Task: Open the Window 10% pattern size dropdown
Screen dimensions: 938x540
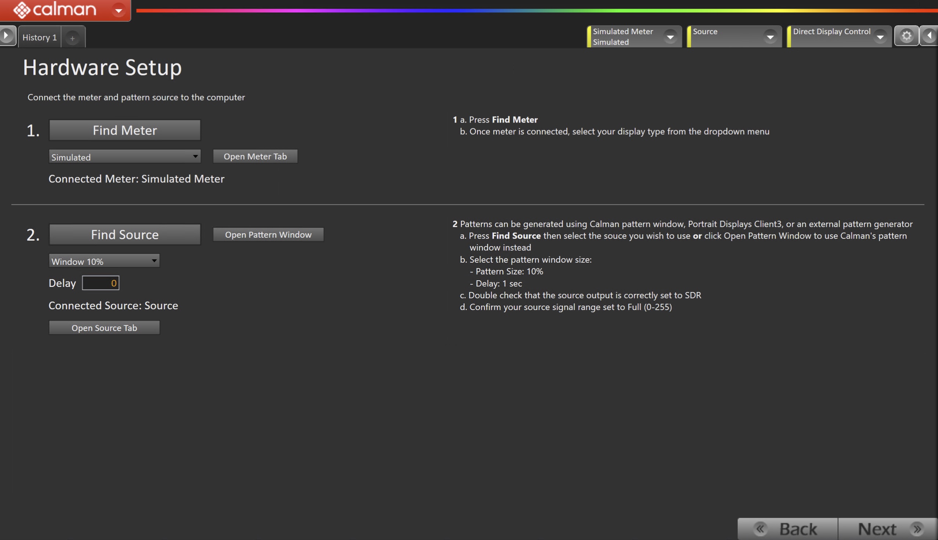Action: tap(104, 261)
